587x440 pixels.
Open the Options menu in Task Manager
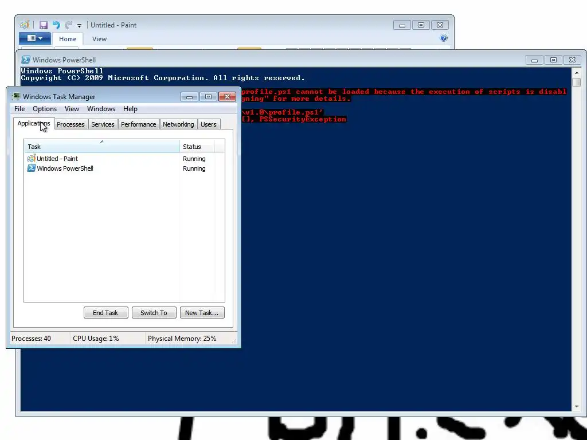[45, 109]
